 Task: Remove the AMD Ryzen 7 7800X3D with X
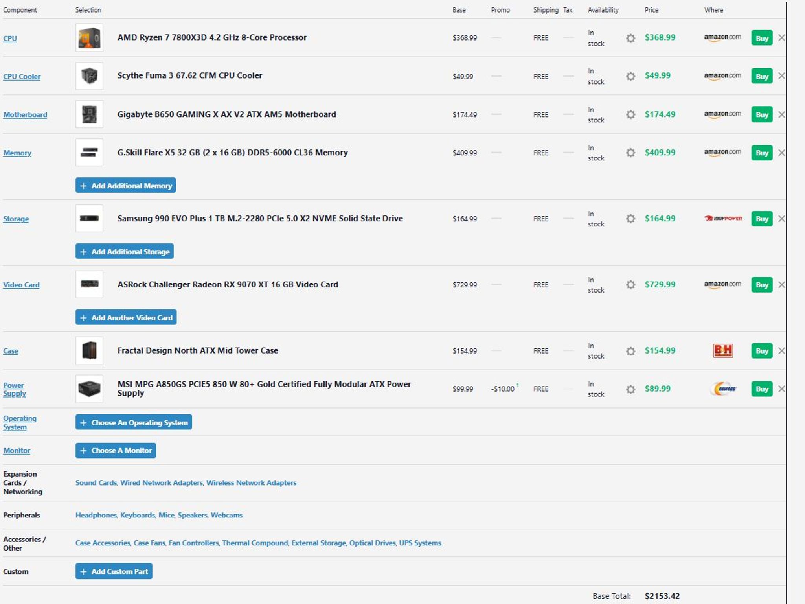(781, 38)
